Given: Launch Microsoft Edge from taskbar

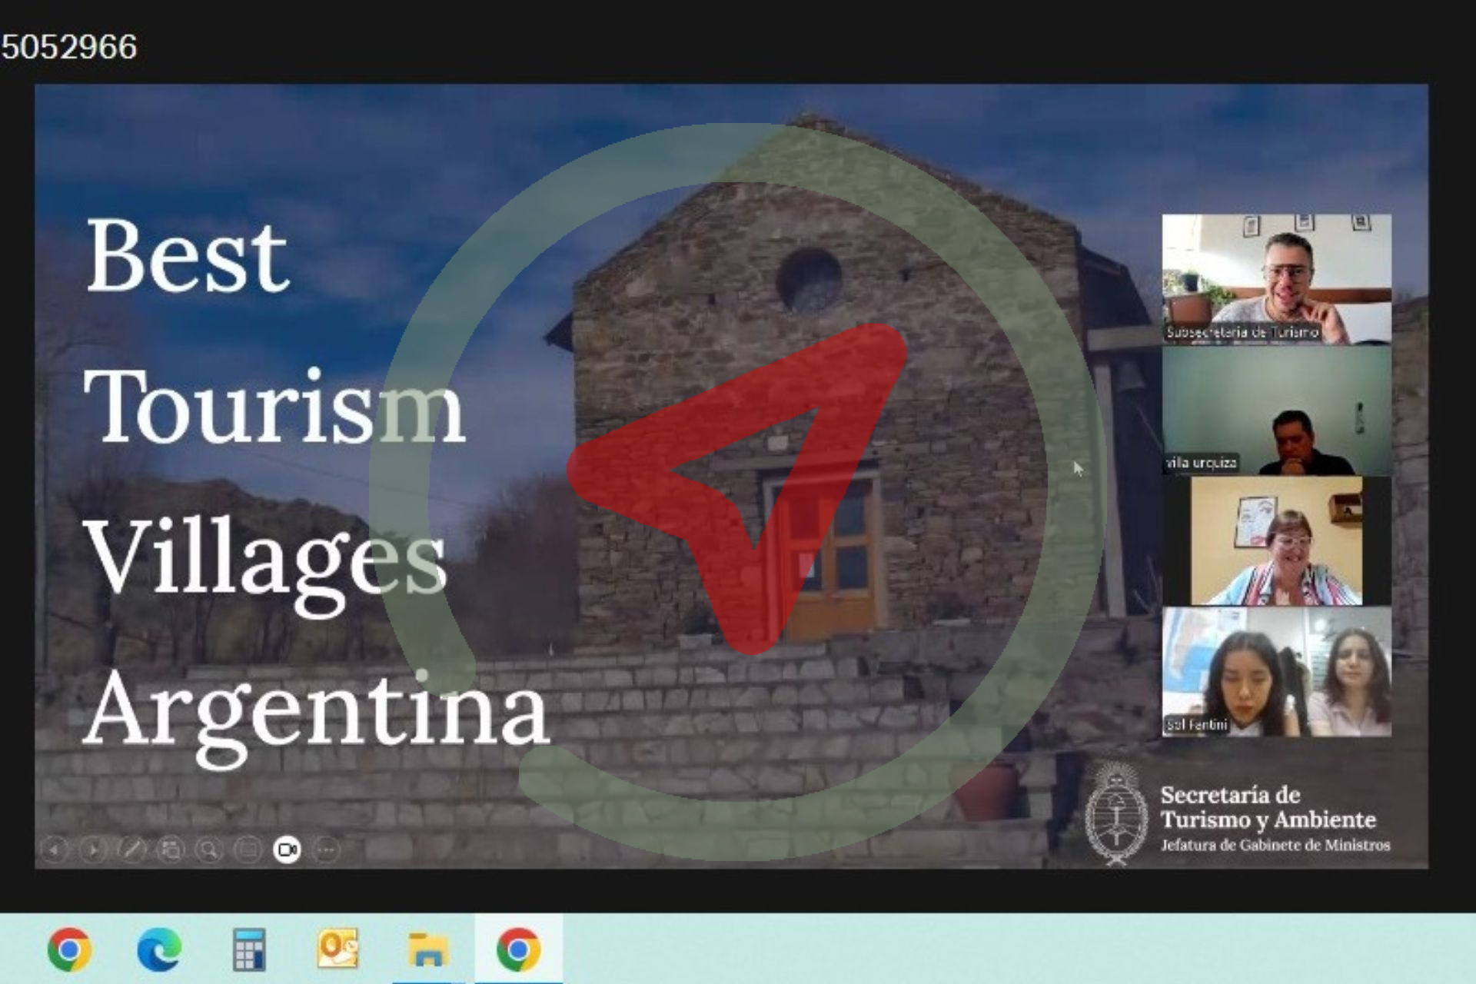Looking at the screenshot, I should (159, 949).
